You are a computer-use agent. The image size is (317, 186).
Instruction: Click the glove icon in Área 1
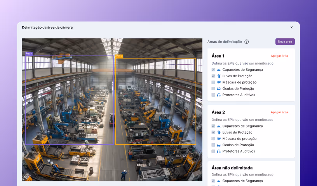coord(219,76)
